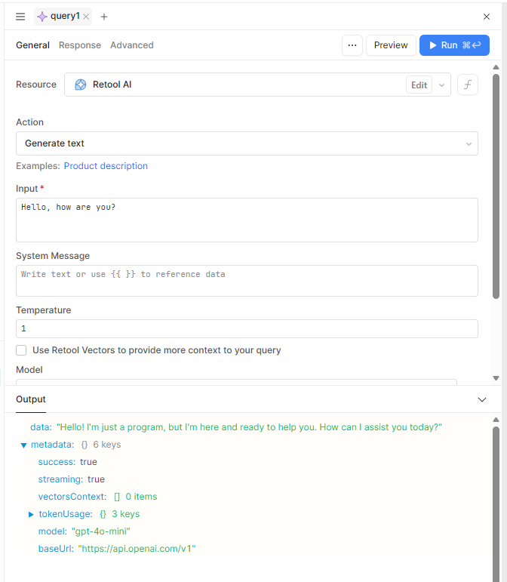The image size is (507, 582).
Task: Close the query1 tab
Action: (x=86, y=17)
